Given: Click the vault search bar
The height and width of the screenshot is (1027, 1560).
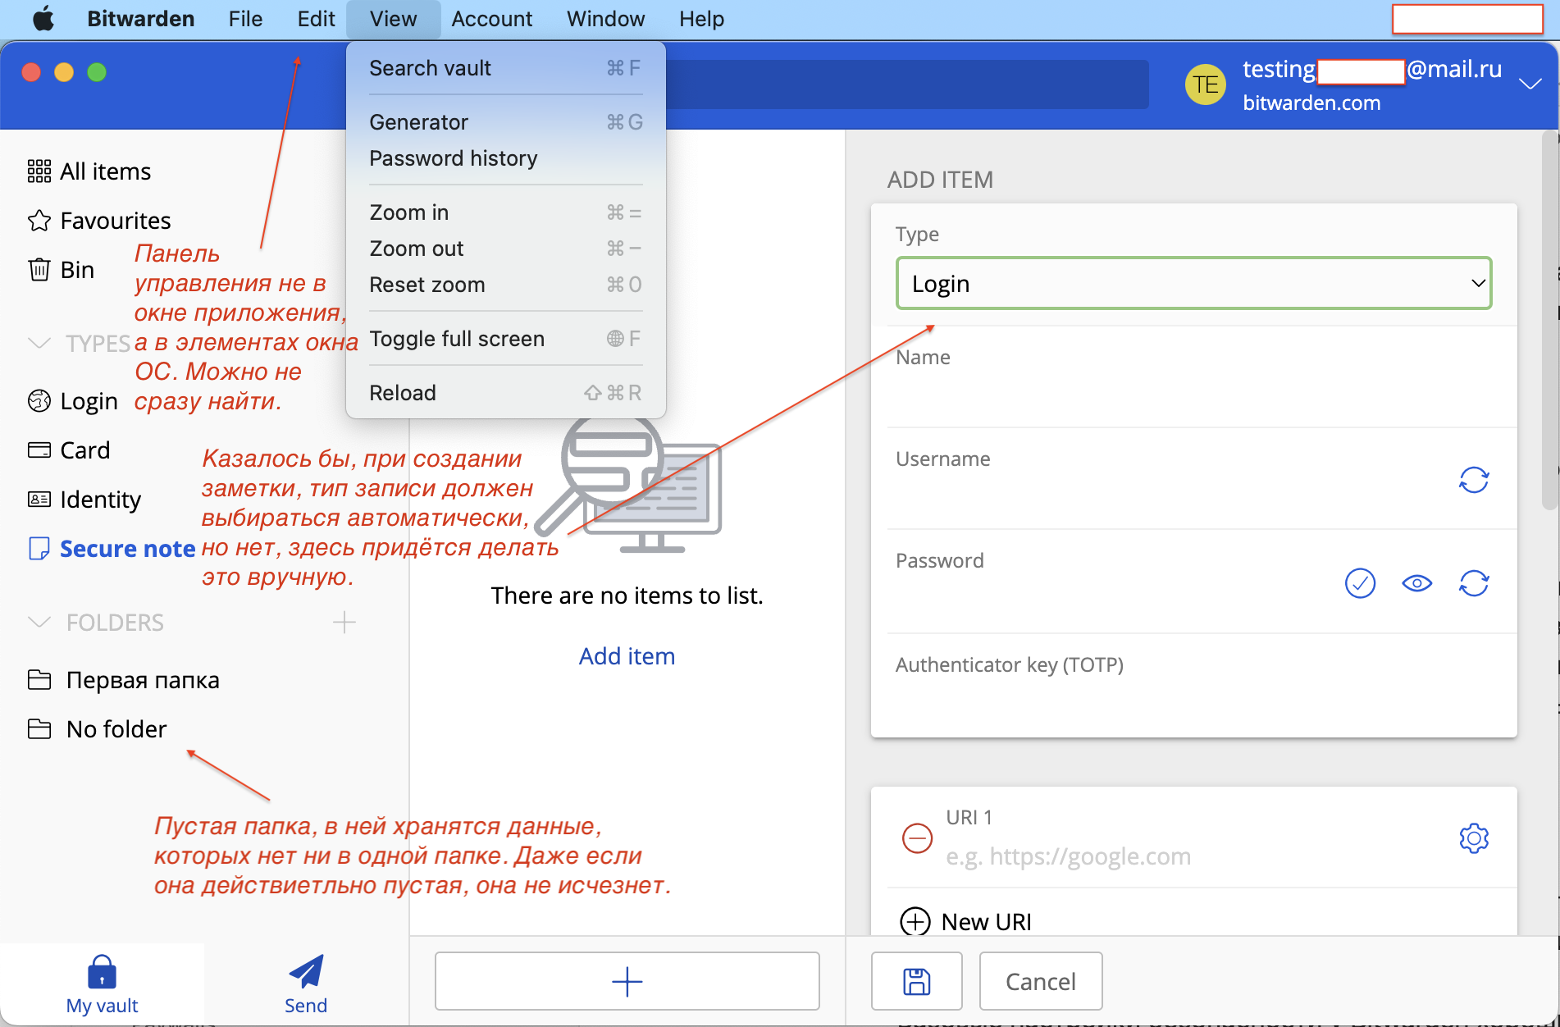Looking at the screenshot, I should click(906, 84).
